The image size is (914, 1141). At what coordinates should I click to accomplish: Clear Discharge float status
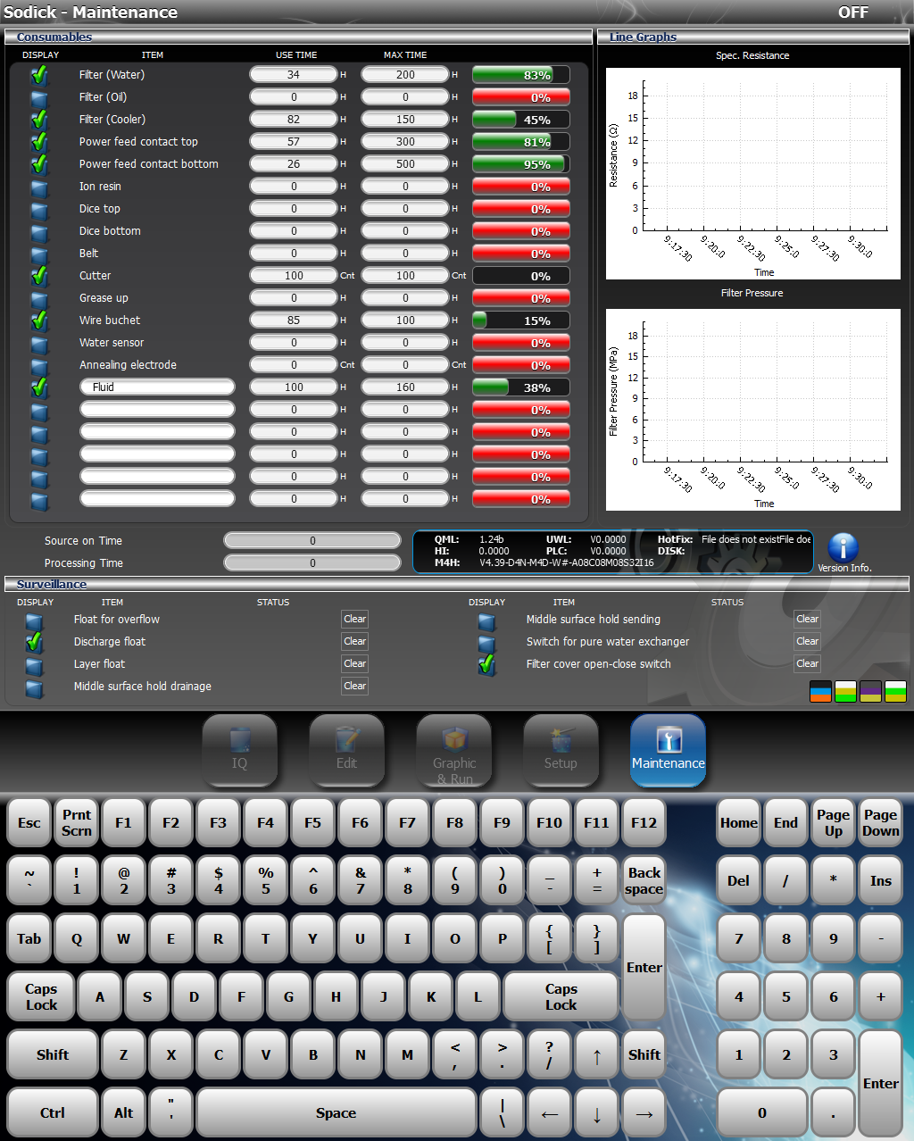pos(355,641)
